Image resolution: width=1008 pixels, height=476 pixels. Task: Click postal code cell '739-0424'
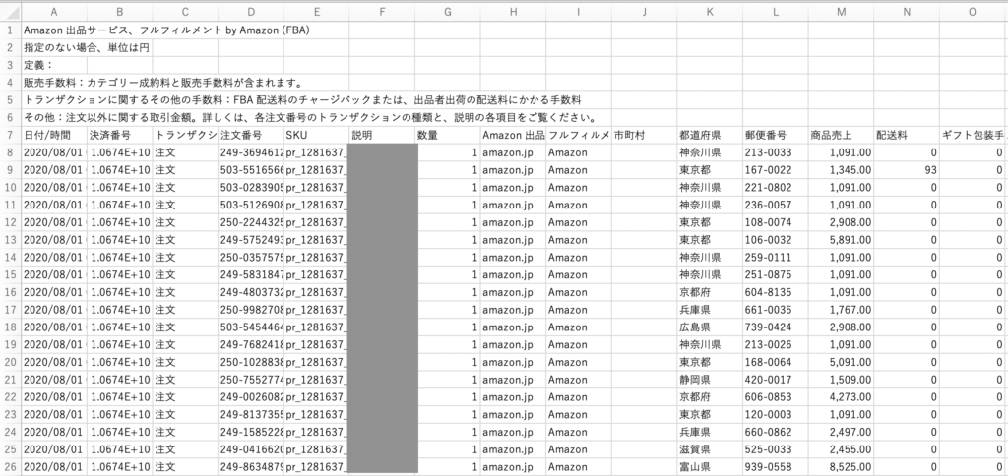776,327
